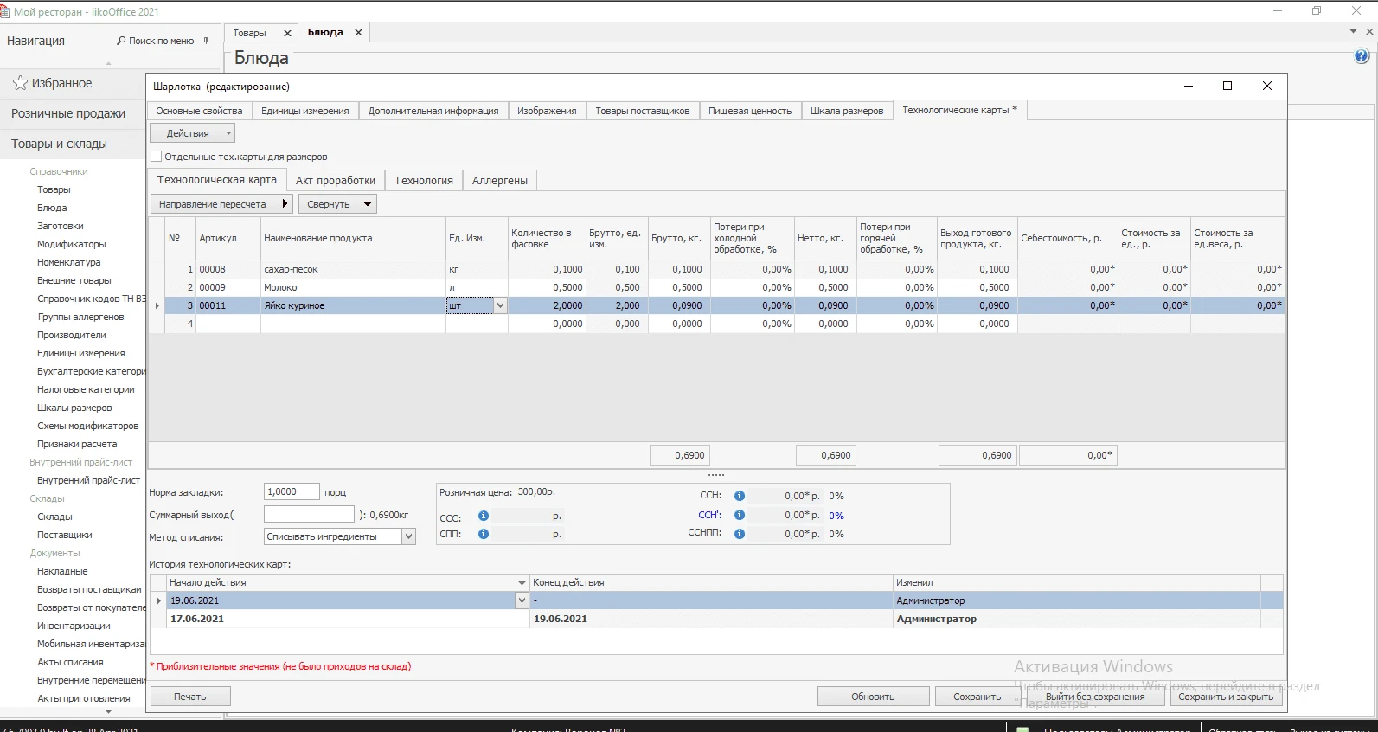
Task: Select the 17.06.2021 history row
Action: pos(346,619)
